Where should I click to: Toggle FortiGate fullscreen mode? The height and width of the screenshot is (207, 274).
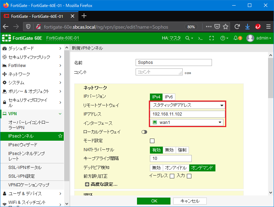pyautogui.click(x=212, y=38)
